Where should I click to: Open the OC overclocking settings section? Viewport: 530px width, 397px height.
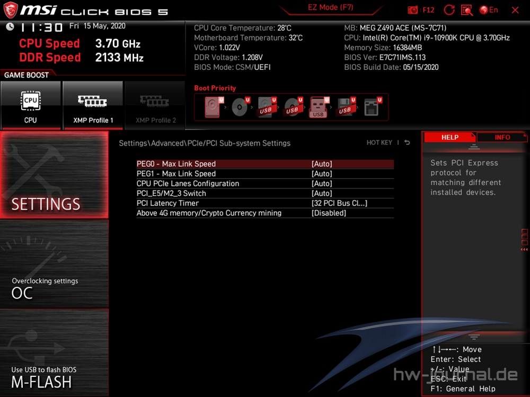click(54, 264)
